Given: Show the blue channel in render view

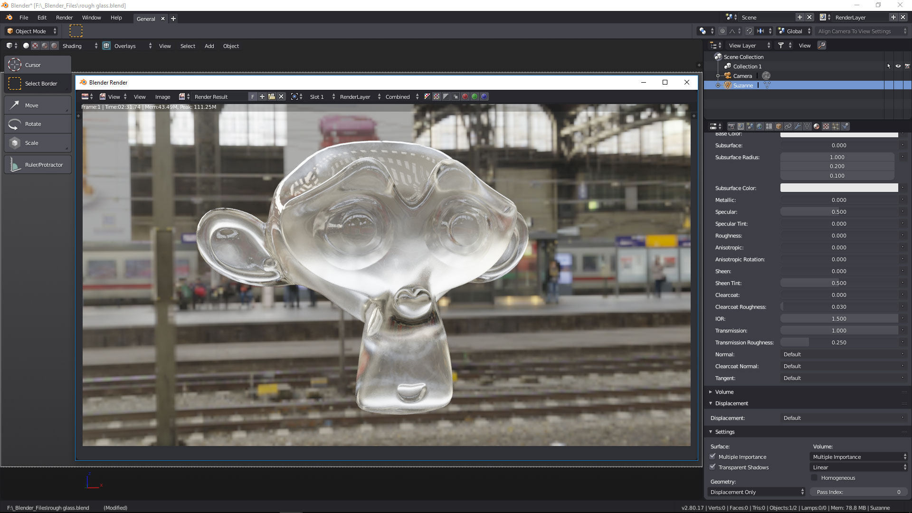Looking at the screenshot, I should (x=484, y=96).
